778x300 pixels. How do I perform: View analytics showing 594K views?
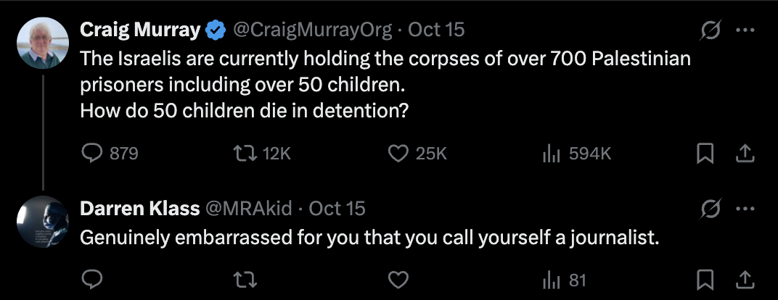[549, 154]
